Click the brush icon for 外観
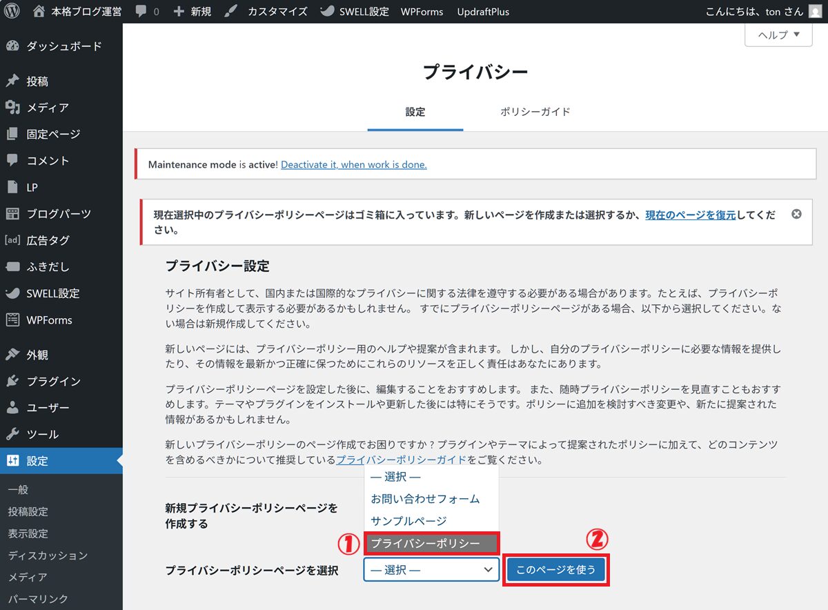Screen dimensions: 828x610 click(12, 355)
